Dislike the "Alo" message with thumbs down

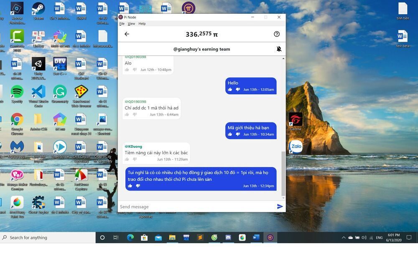pos(135,70)
